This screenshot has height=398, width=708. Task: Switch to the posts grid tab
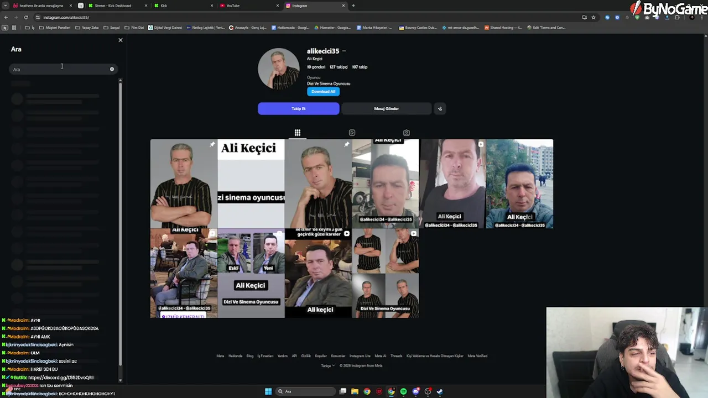click(x=298, y=133)
